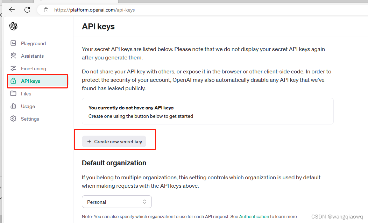Click the plus icon on Create new secret key
The height and width of the screenshot is (223, 368).
89,142
